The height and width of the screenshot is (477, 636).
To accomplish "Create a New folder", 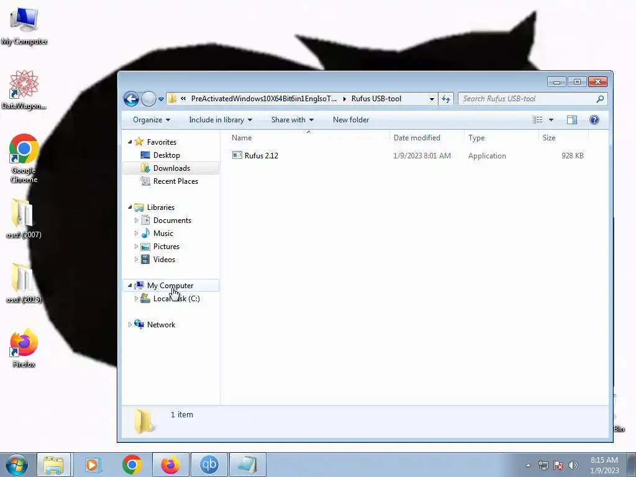I will [351, 120].
